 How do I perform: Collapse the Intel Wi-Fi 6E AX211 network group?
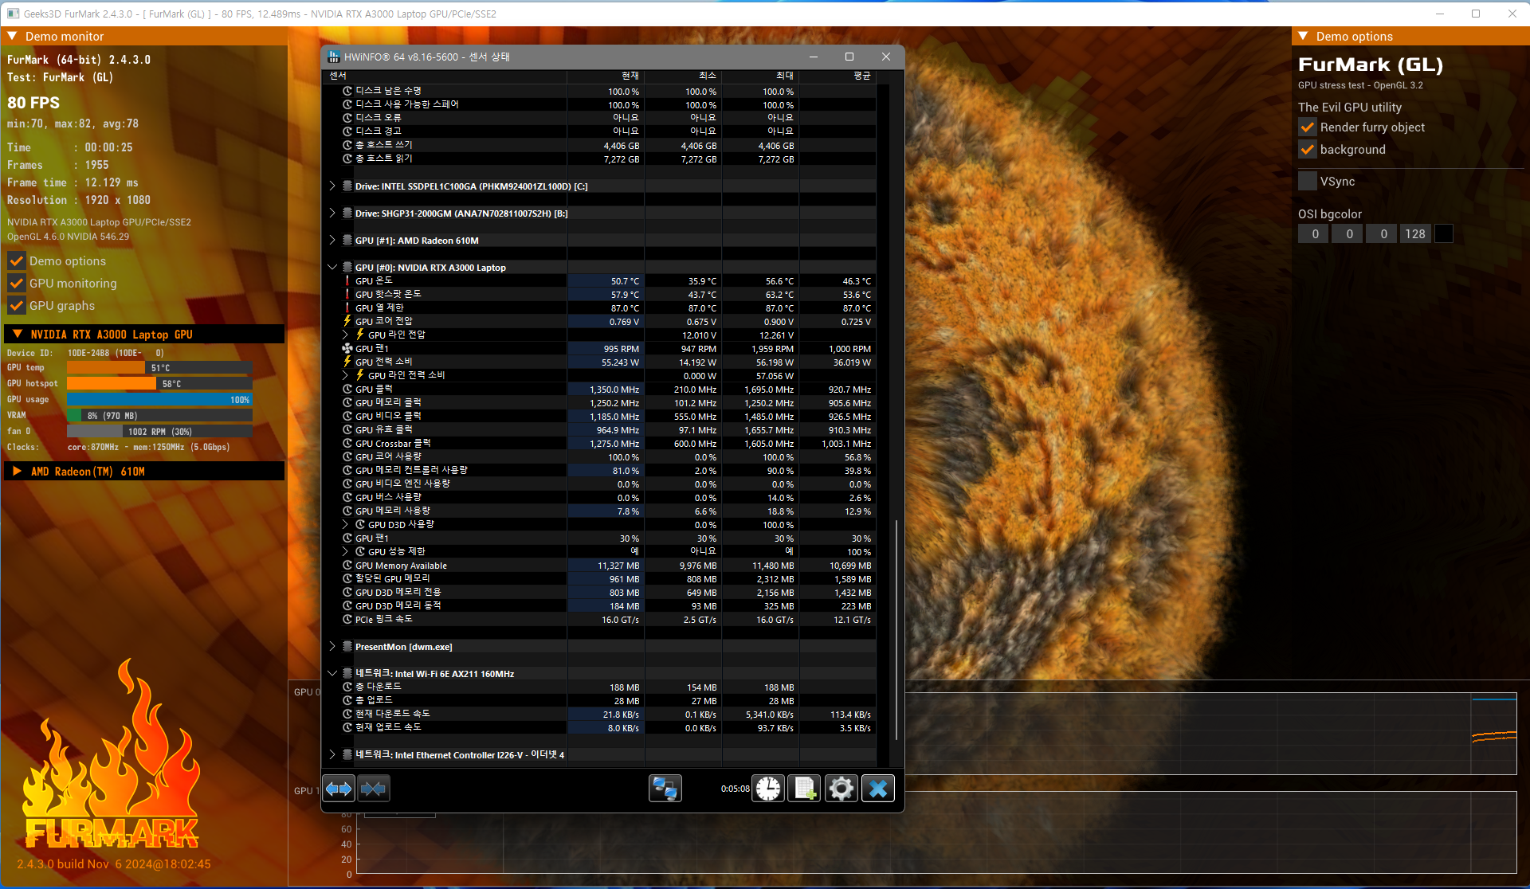[x=332, y=674]
